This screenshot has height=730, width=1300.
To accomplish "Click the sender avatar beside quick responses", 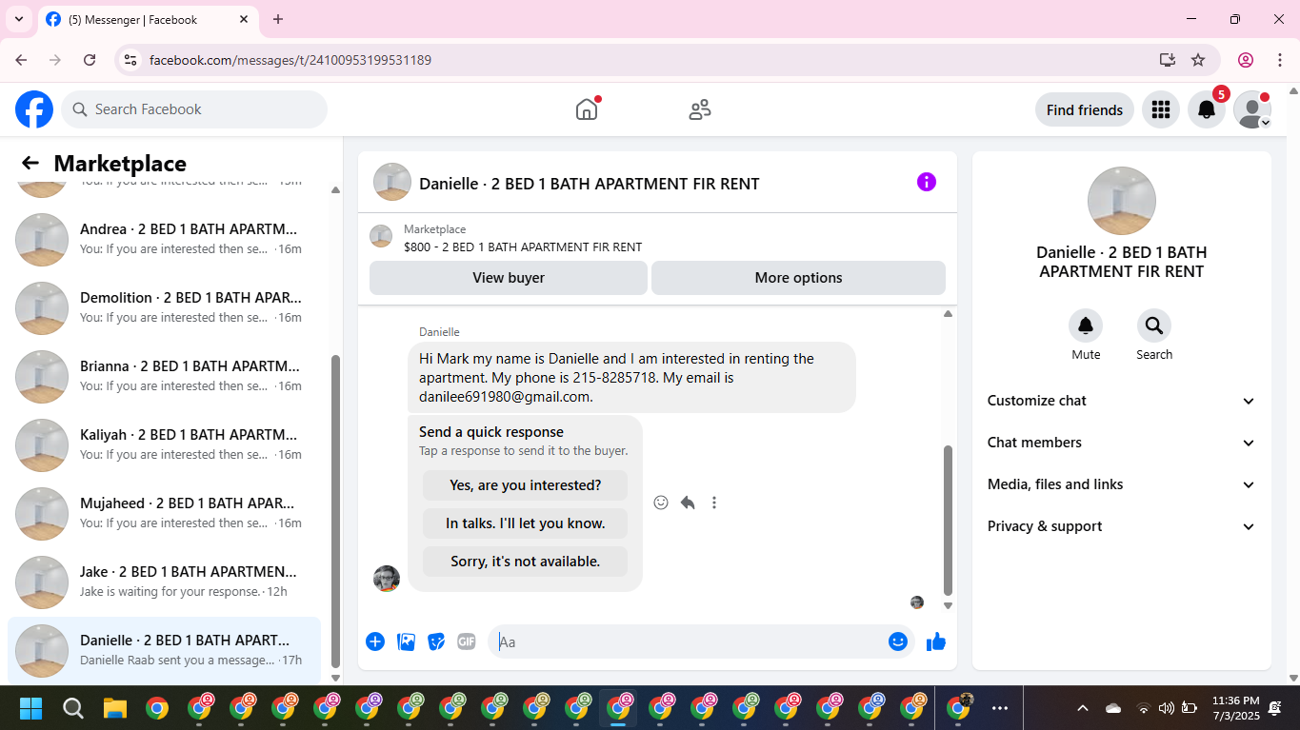I will pos(387,579).
